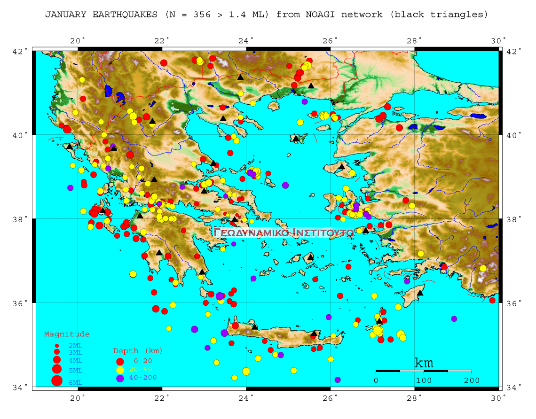Image resolution: width=536 pixels, height=419 pixels.
Task: Click the large yellow quake dot south of Crete at 24°
Action: tap(246, 372)
